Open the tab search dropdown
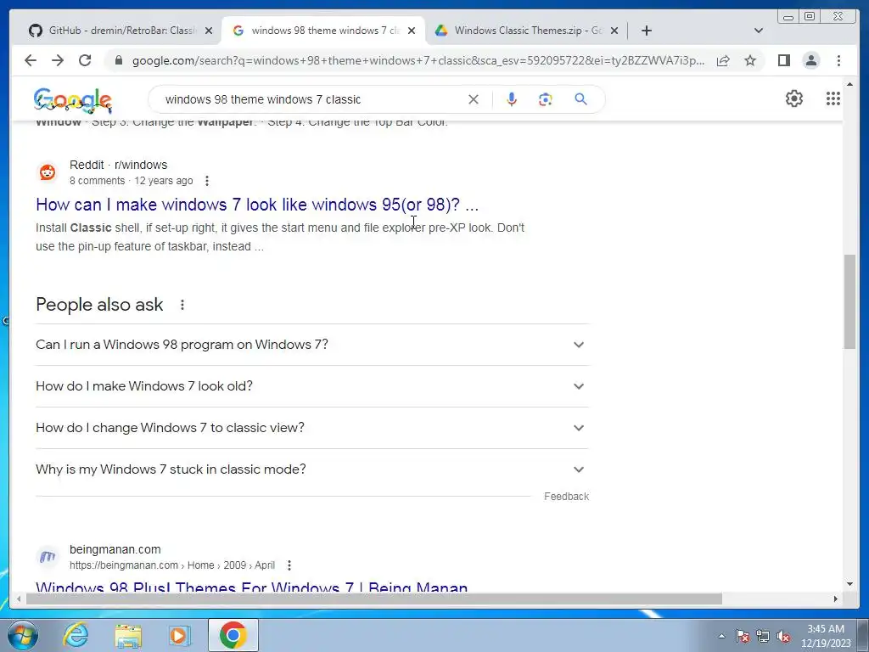This screenshot has height=652, width=869. (x=759, y=31)
